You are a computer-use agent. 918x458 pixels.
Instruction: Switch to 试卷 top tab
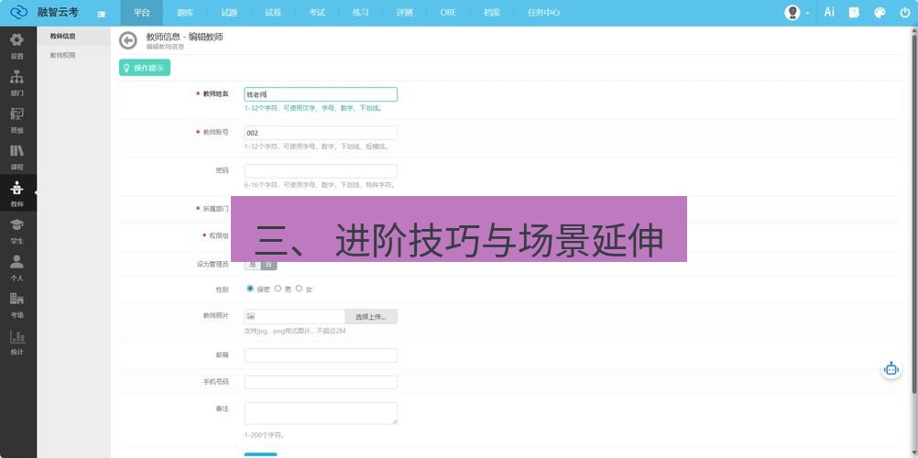[x=273, y=13]
